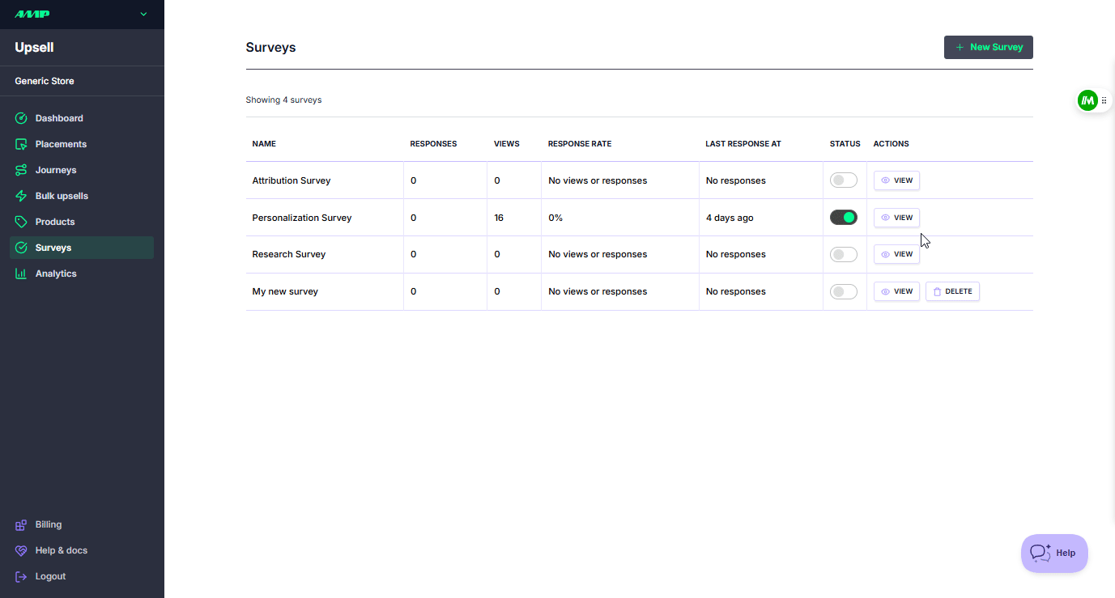
Task: Click the RESPONSES column header
Action: click(433, 144)
